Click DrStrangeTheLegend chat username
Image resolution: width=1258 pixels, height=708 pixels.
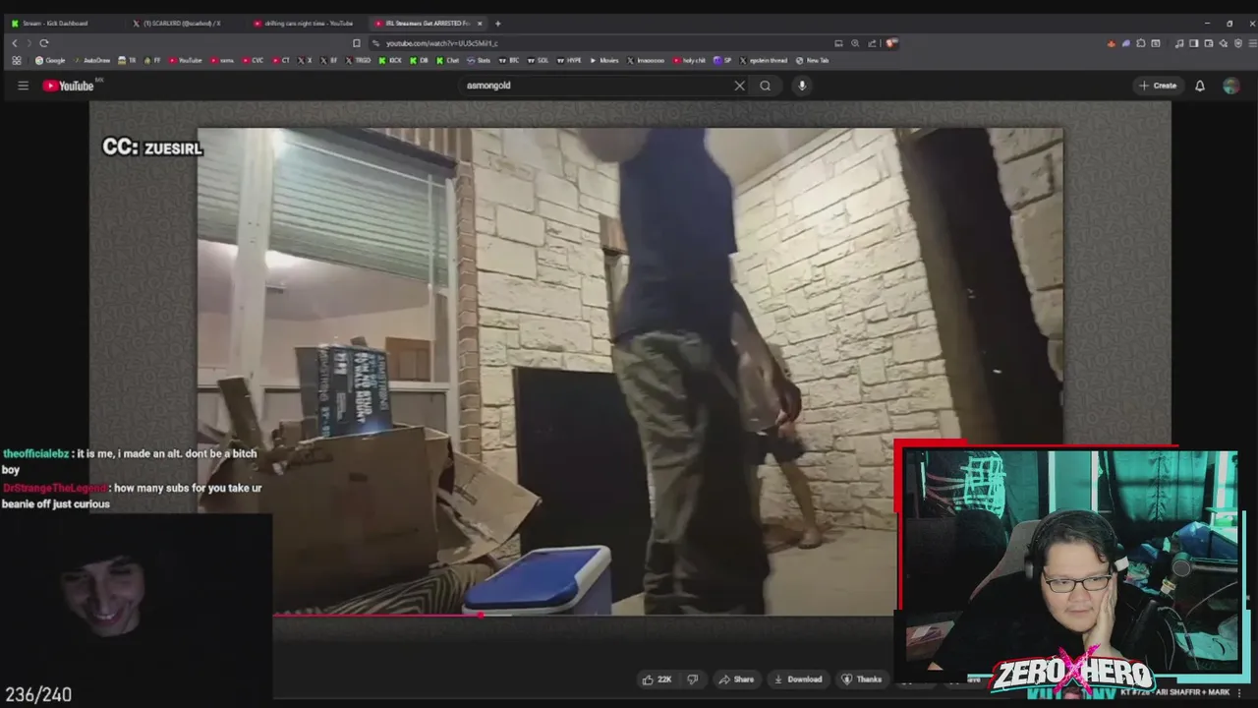point(56,488)
